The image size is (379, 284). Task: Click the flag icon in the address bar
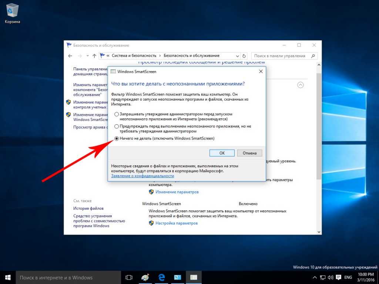(x=102, y=55)
